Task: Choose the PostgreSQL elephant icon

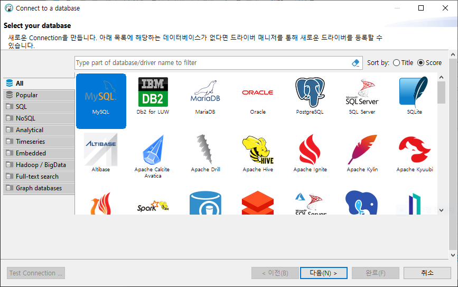Action: (310, 96)
